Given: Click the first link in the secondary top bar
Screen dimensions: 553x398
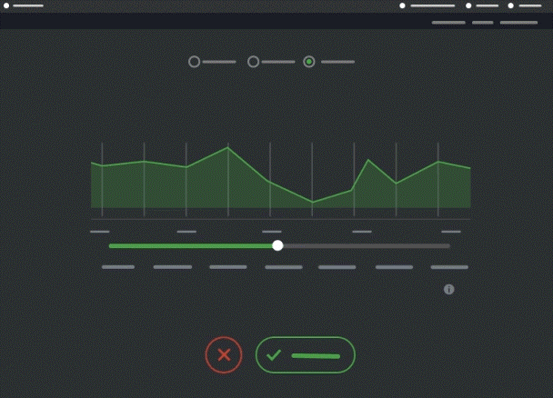Looking at the screenshot, I should pyautogui.click(x=448, y=22).
